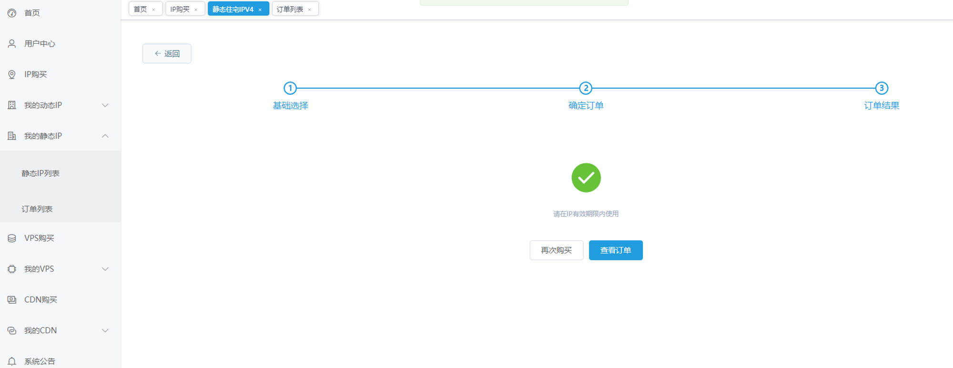
Task: Click the 我的静态IP building icon
Action: [12, 136]
